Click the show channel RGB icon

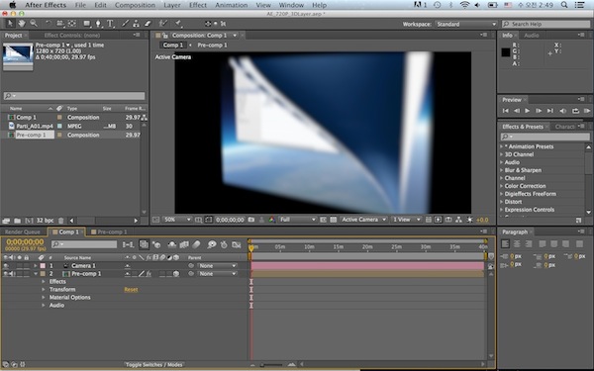point(271,220)
